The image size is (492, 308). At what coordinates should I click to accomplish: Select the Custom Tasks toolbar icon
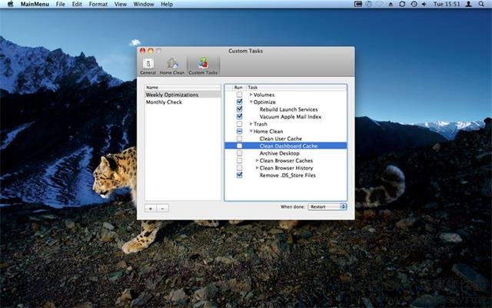[x=203, y=66]
